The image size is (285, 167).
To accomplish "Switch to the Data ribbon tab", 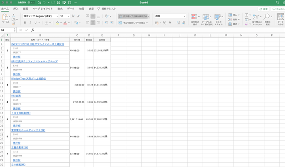I will (x=71, y=9).
